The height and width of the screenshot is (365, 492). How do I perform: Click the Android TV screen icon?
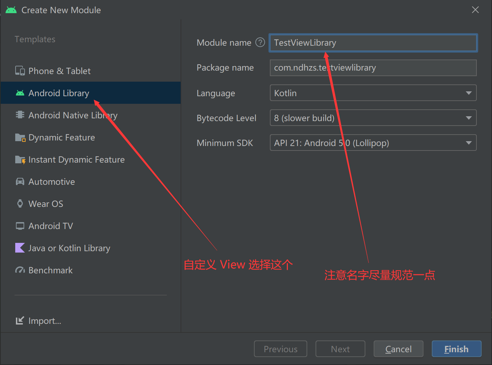[x=20, y=226]
